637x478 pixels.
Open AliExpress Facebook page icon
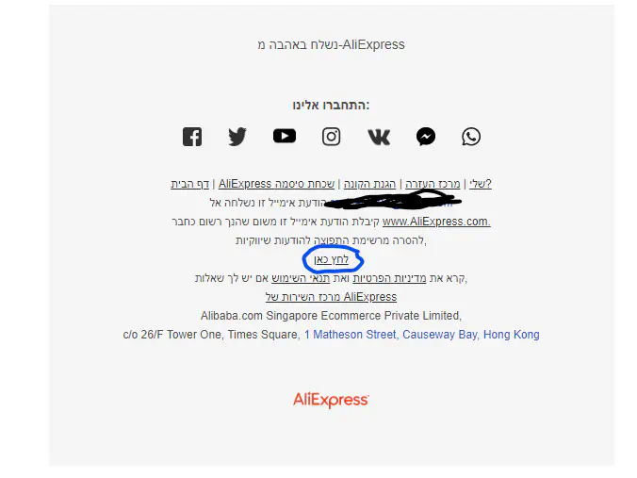point(192,137)
